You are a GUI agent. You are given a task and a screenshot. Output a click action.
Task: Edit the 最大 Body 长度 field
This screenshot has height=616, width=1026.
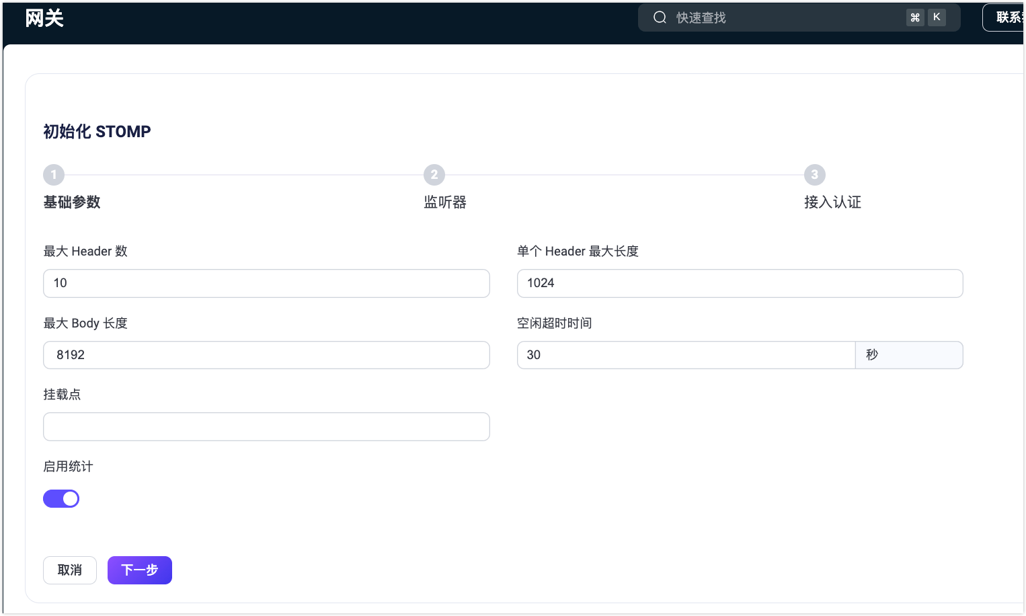[x=266, y=355]
